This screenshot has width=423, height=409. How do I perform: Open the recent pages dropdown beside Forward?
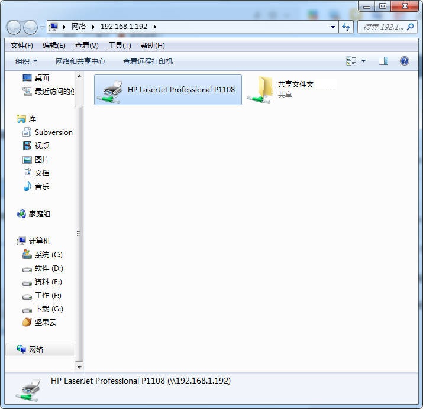(x=42, y=27)
